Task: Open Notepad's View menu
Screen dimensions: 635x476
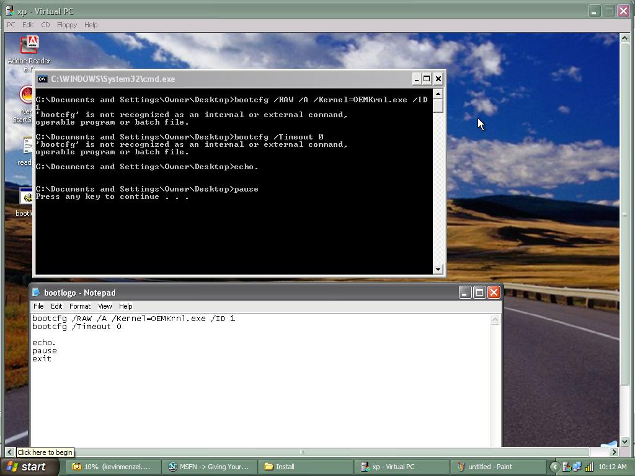Action: click(105, 306)
